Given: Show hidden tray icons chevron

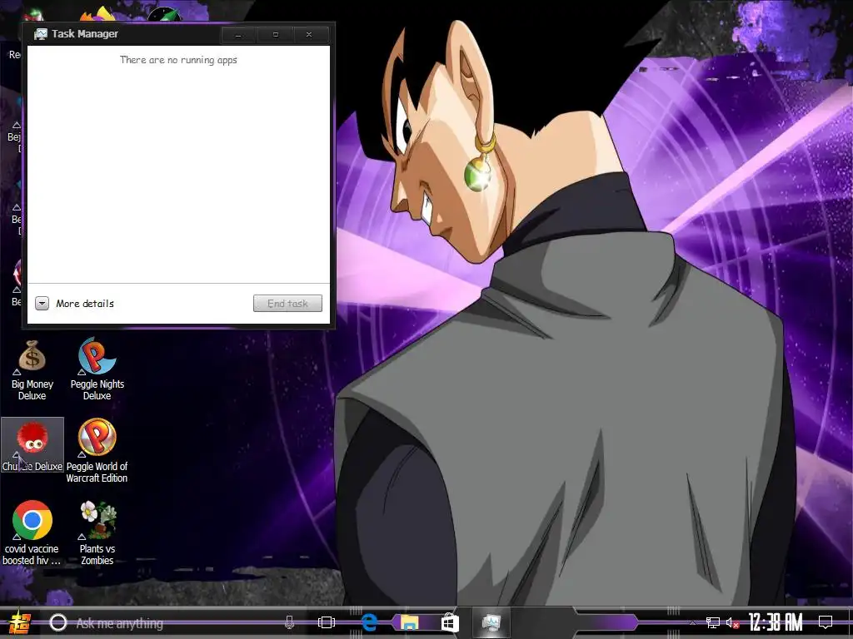Looking at the screenshot, I should click(692, 622).
